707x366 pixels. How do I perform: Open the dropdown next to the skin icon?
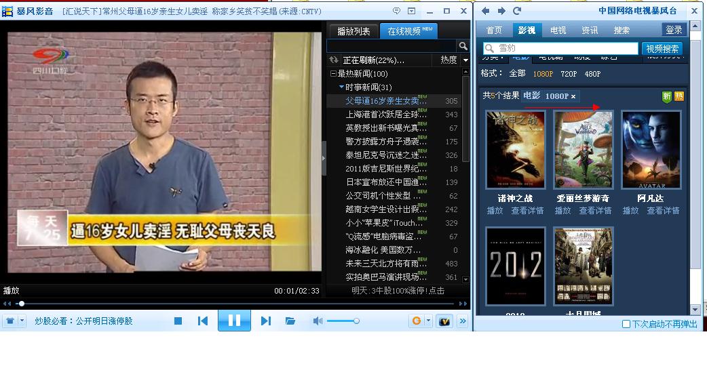coord(22,321)
